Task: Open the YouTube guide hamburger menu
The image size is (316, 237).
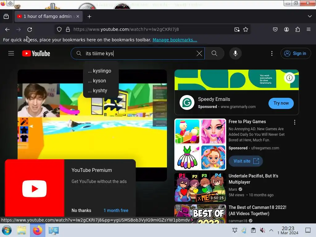Action: (11, 53)
